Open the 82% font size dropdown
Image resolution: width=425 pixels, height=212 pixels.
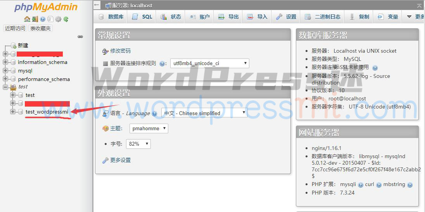[x=138, y=144]
